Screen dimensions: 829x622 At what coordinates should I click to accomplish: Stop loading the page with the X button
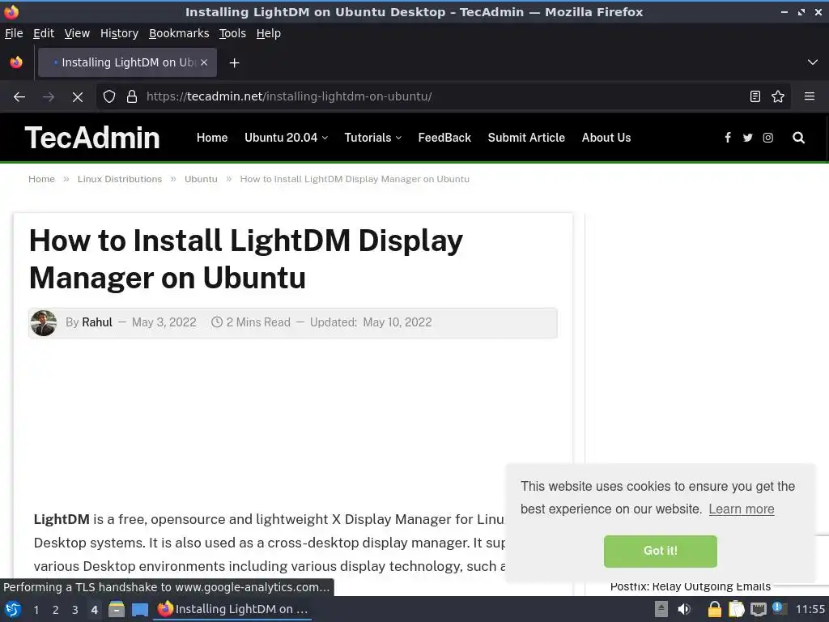[x=77, y=96]
